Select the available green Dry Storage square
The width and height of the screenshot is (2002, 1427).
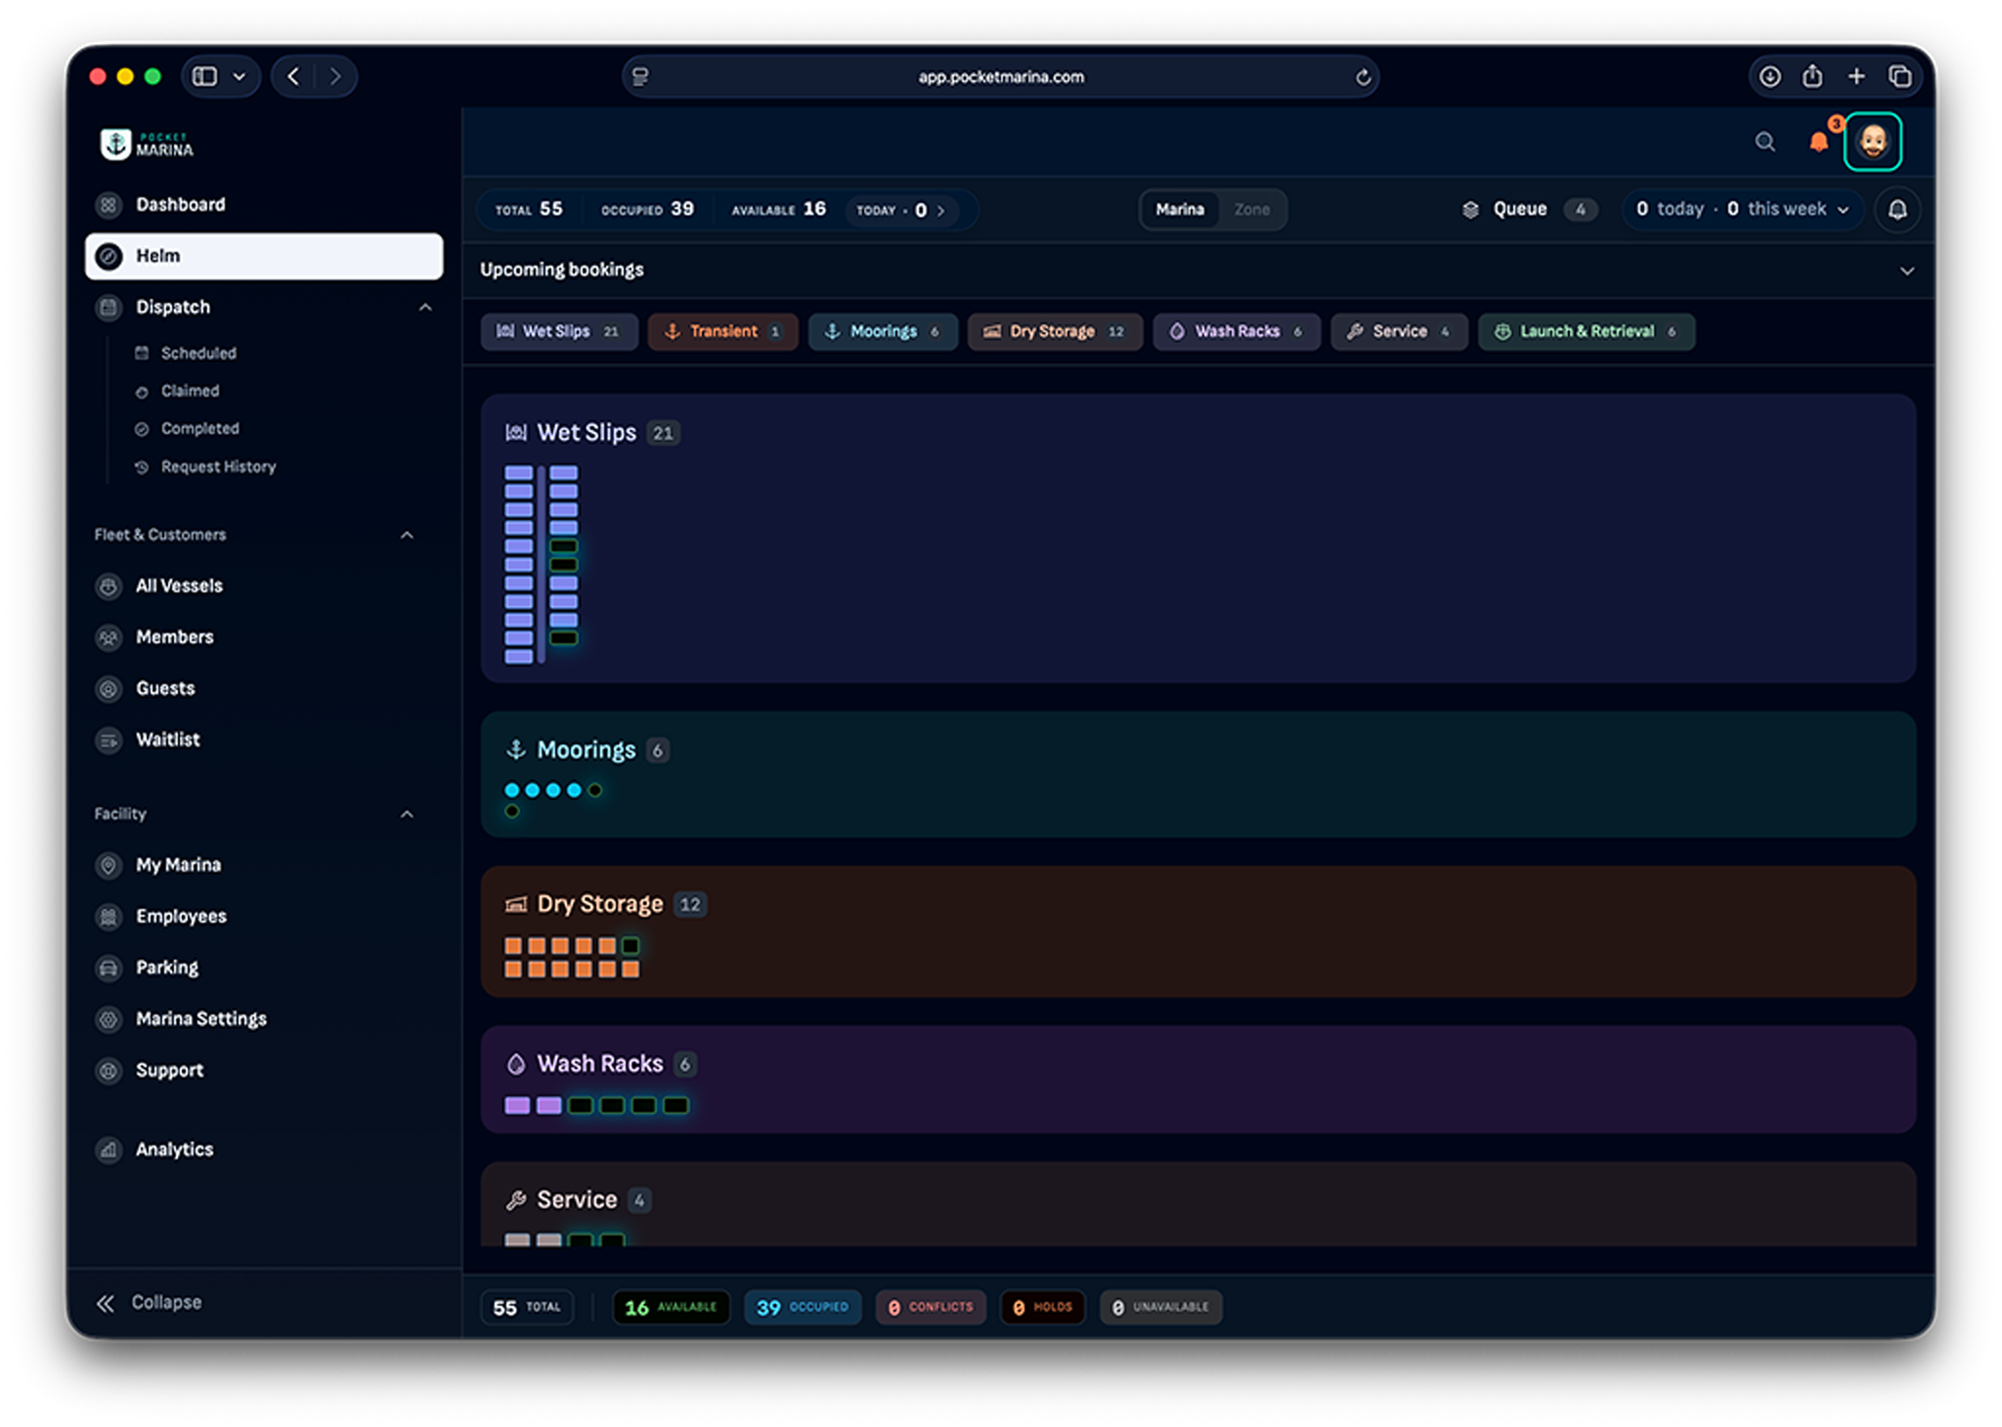click(x=631, y=945)
